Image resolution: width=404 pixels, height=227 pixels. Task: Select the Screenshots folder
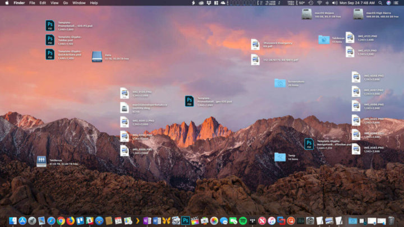click(280, 83)
